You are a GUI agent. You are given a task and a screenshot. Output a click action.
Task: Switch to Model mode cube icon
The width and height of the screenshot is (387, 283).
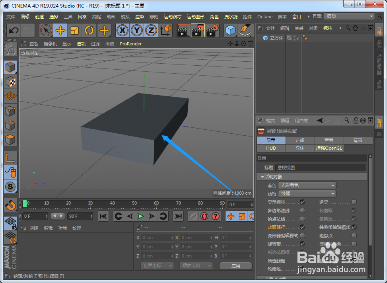coord(10,67)
